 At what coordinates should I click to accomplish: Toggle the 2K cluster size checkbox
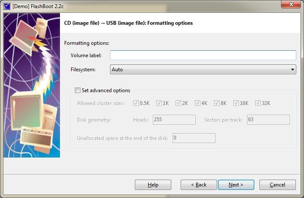click(178, 103)
